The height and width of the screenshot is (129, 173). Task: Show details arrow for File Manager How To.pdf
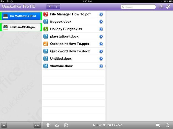point(101,14)
